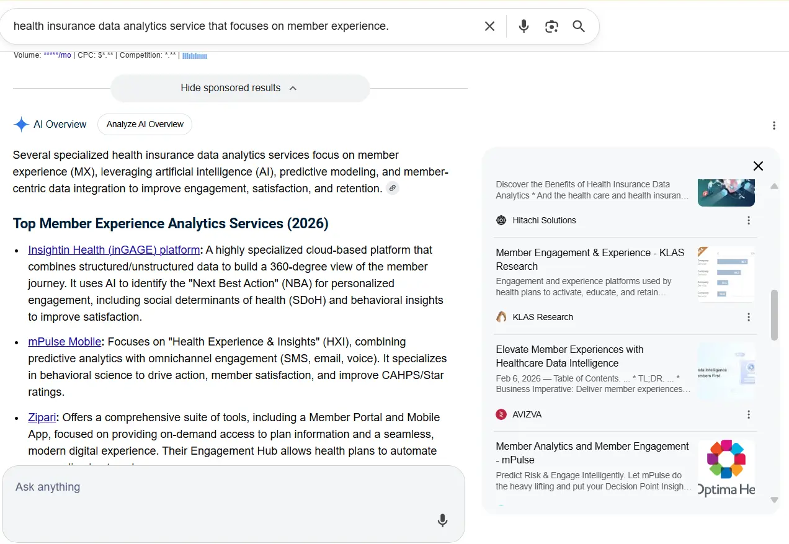The width and height of the screenshot is (789, 544).
Task: Click 'Discover the Benefits of Health Insurance' snippet
Action: 592,190
